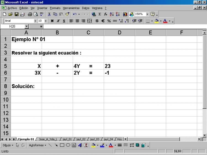Apply currency style with dollar icon
207x155 pixels.
97,21
